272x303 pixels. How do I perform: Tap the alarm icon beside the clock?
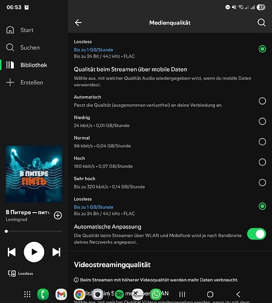click(x=27, y=7)
